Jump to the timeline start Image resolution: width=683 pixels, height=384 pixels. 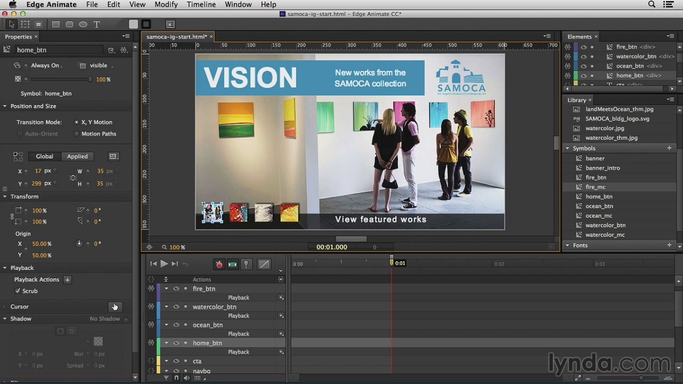click(154, 263)
